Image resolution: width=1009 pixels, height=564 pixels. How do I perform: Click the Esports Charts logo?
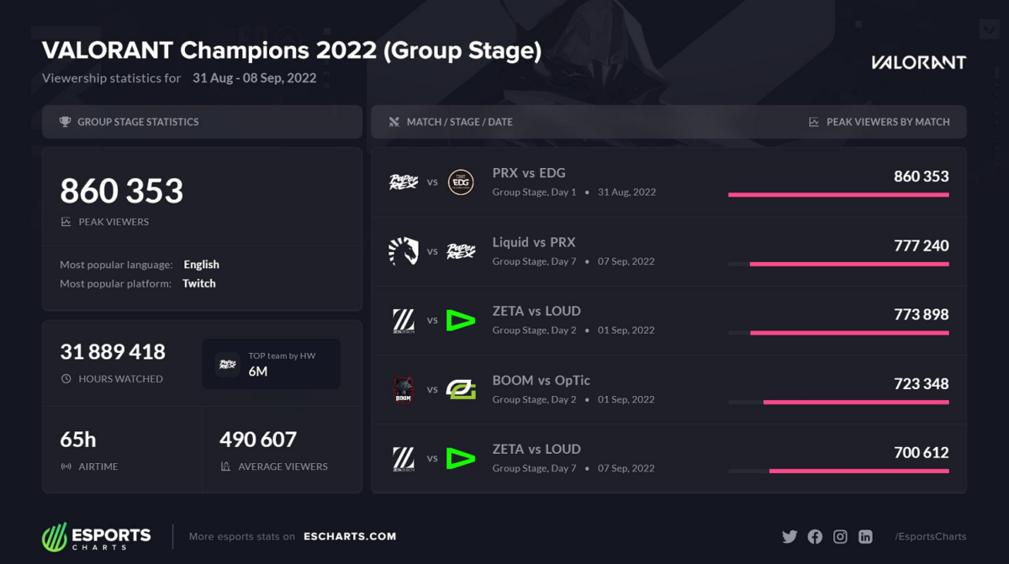click(x=97, y=536)
